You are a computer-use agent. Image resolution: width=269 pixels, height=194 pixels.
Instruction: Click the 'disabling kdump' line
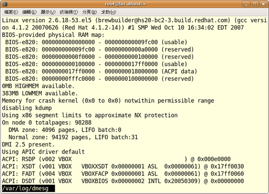coord(27,108)
